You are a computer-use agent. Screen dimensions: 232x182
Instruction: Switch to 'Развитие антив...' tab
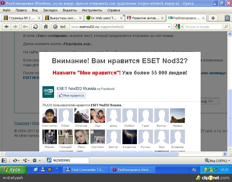tap(145, 18)
